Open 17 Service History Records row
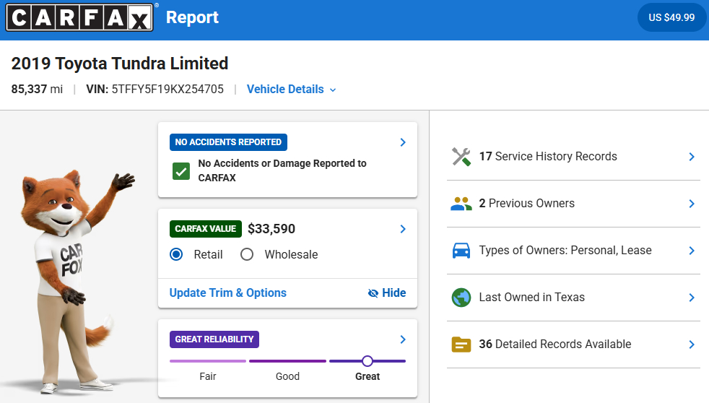 (573, 157)
